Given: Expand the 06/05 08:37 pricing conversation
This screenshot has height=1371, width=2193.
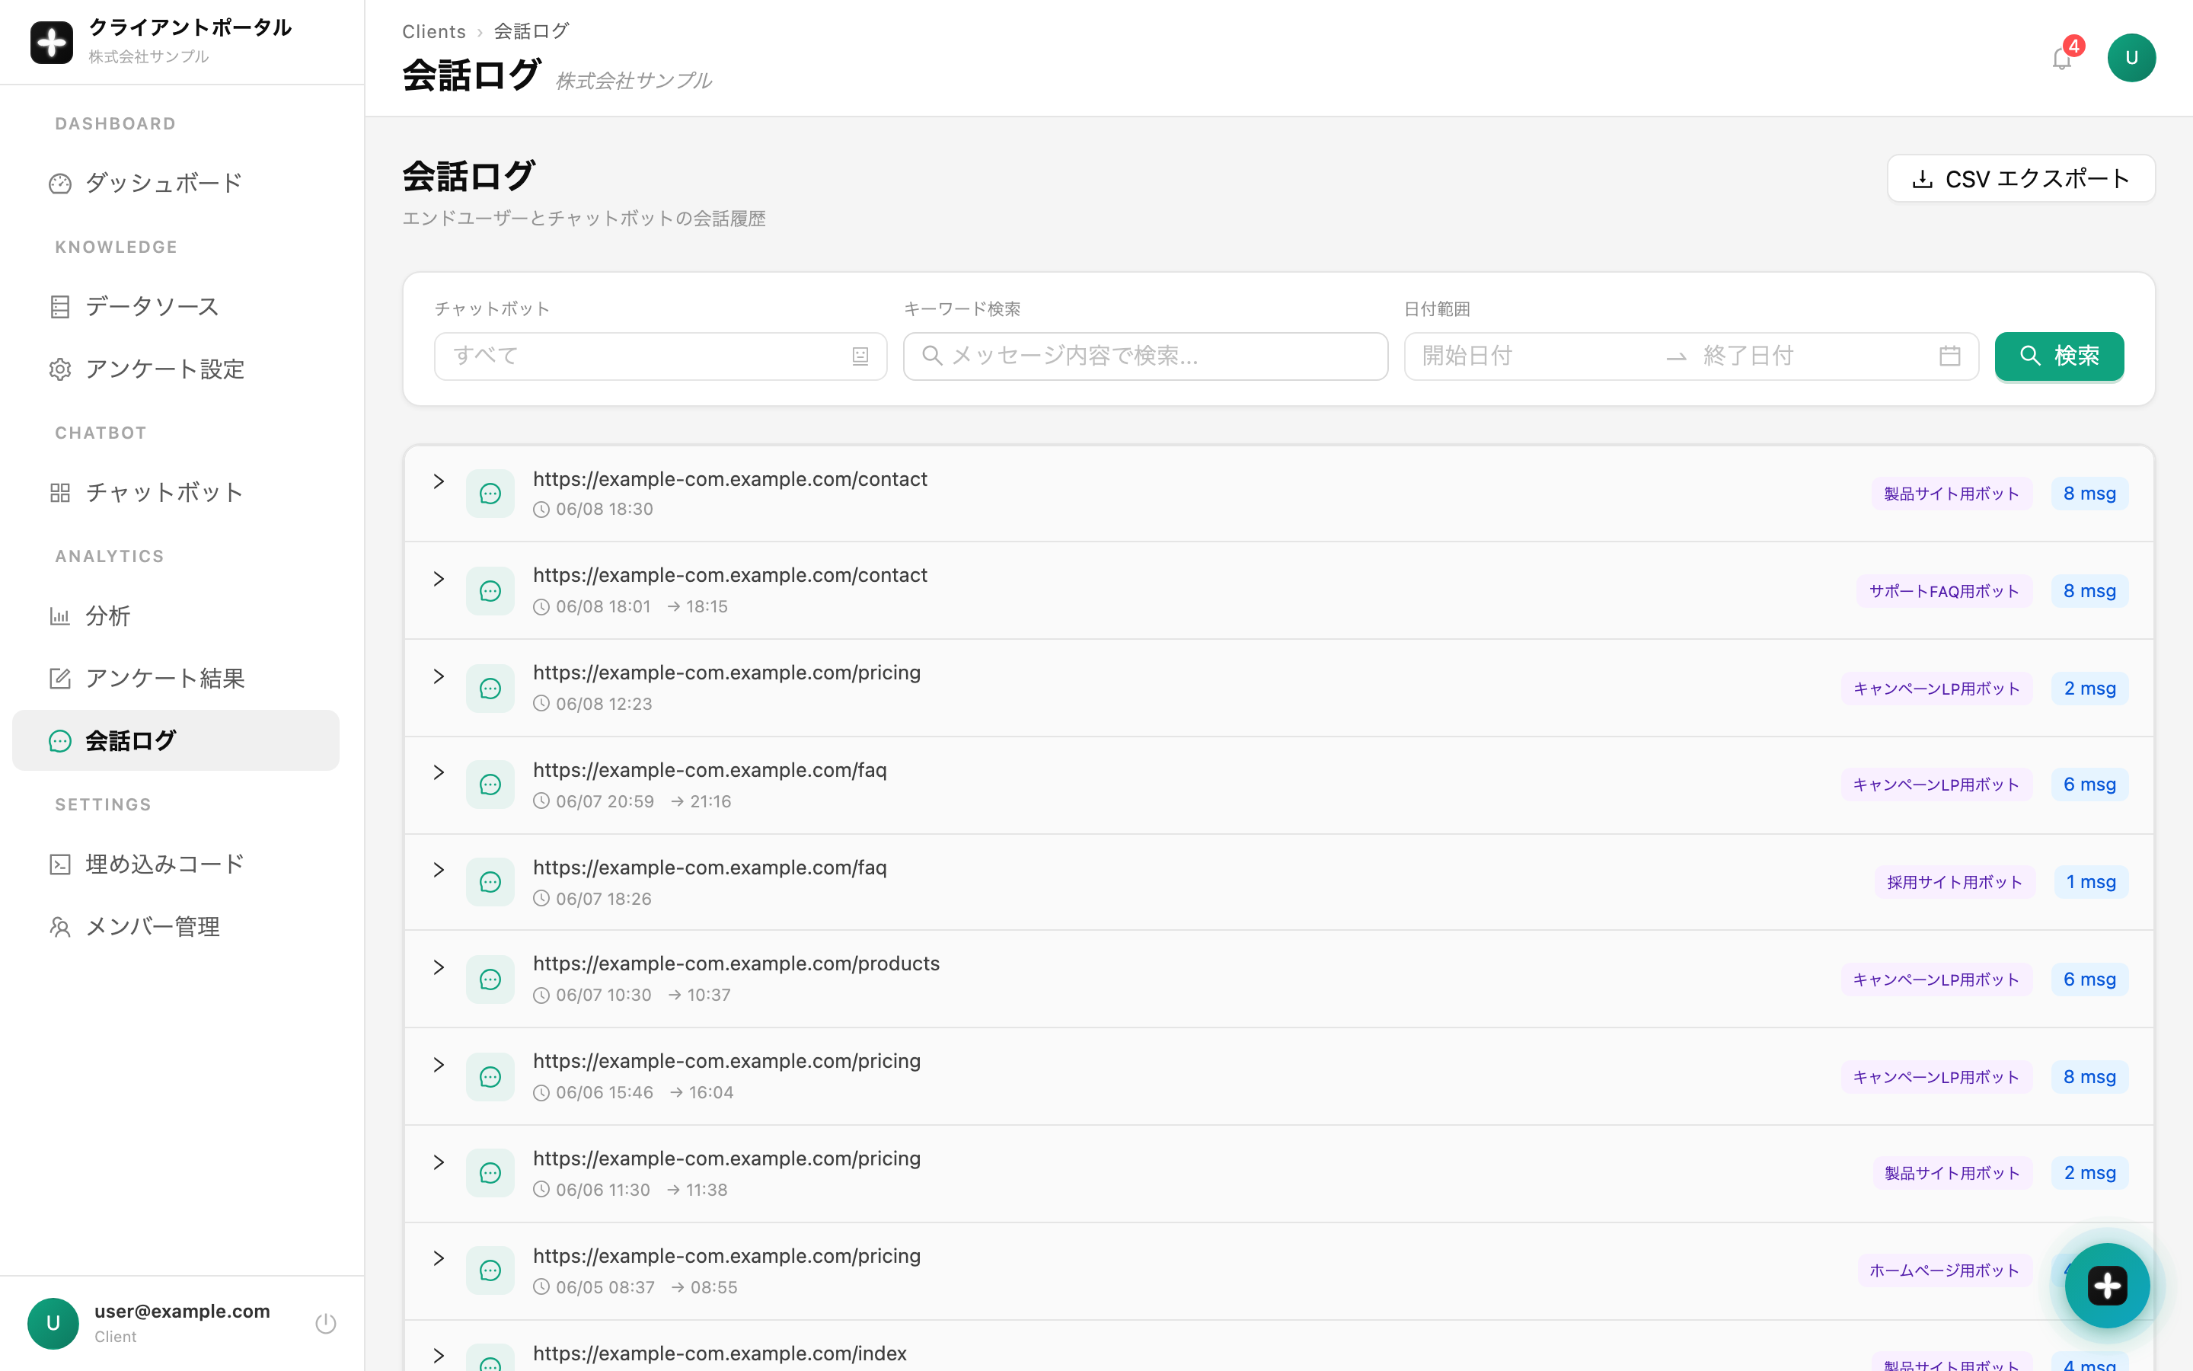Looking at the screenshot, I should [x=439, y=1258].
